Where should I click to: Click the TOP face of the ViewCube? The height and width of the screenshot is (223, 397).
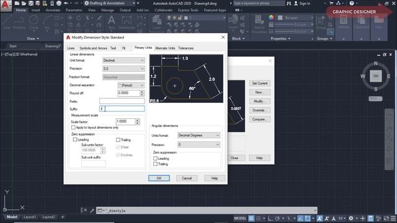376,76
